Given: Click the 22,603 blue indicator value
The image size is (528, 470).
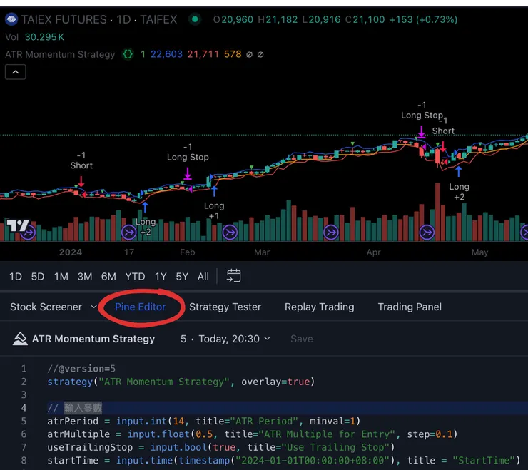Looking at the screenshot, I should click(x=166, y=54).
